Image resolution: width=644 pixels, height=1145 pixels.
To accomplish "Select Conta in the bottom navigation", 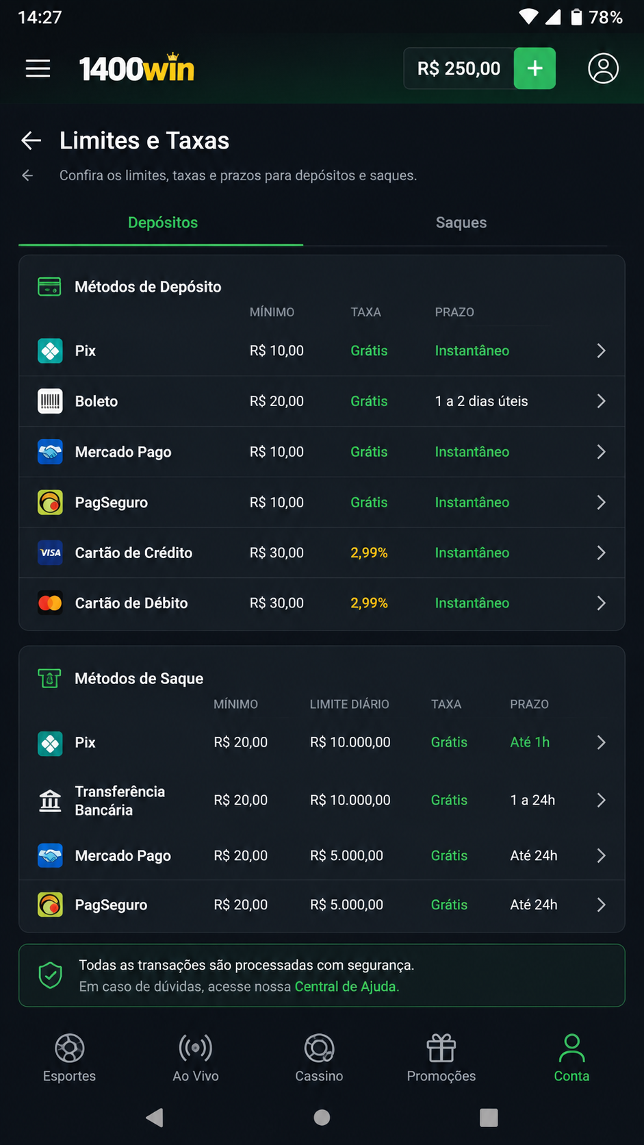I will [571, 1058].
